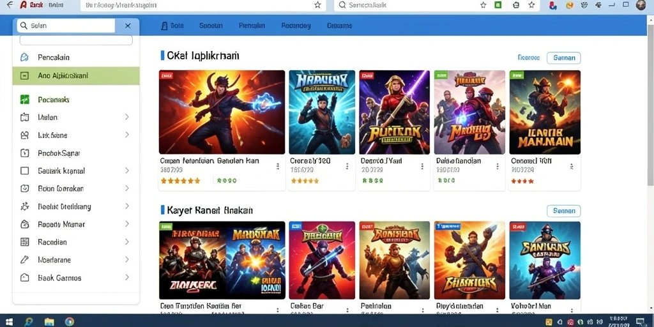The image size is (654, 327).
Task: Click the sidebar search input field
Action: 66,26
